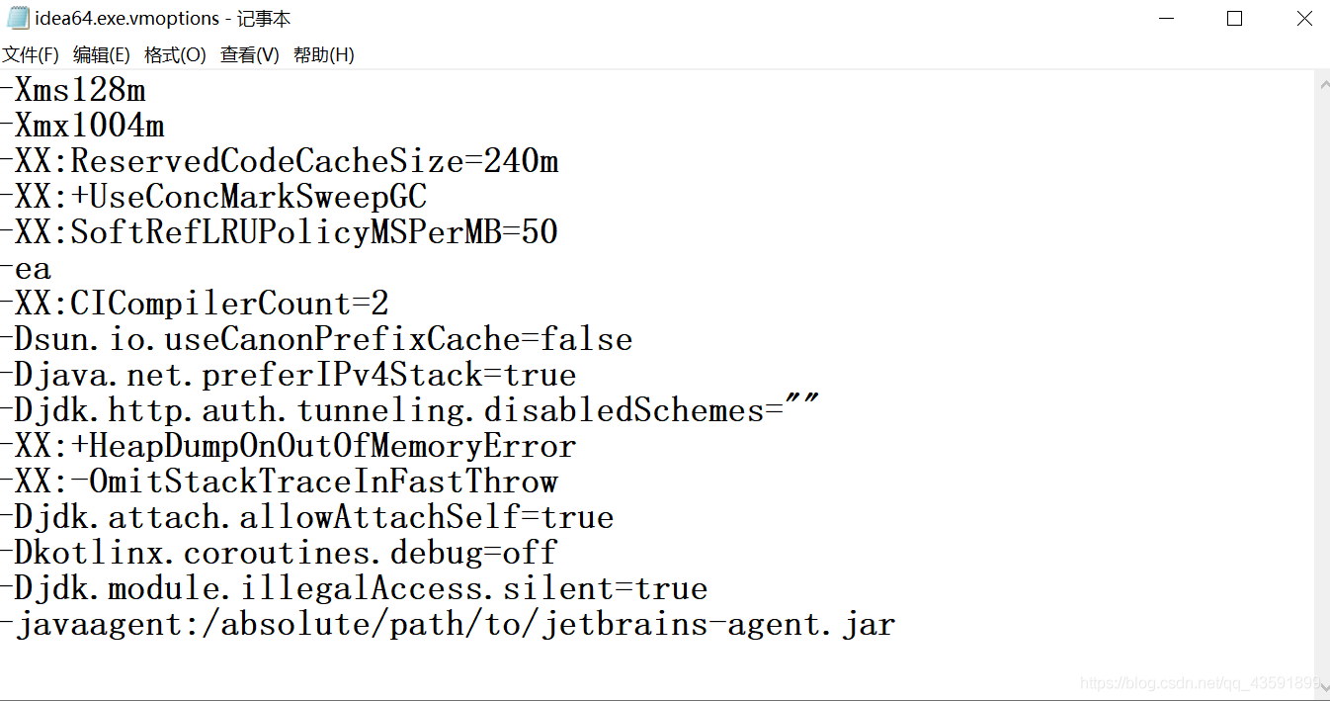The height and width of the screenshot is (701, 1330).
Task: Place cursor on the -Xms128m line
Action: [x=74, y=90]
